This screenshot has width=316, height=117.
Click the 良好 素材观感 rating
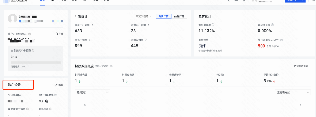point(202,46)
